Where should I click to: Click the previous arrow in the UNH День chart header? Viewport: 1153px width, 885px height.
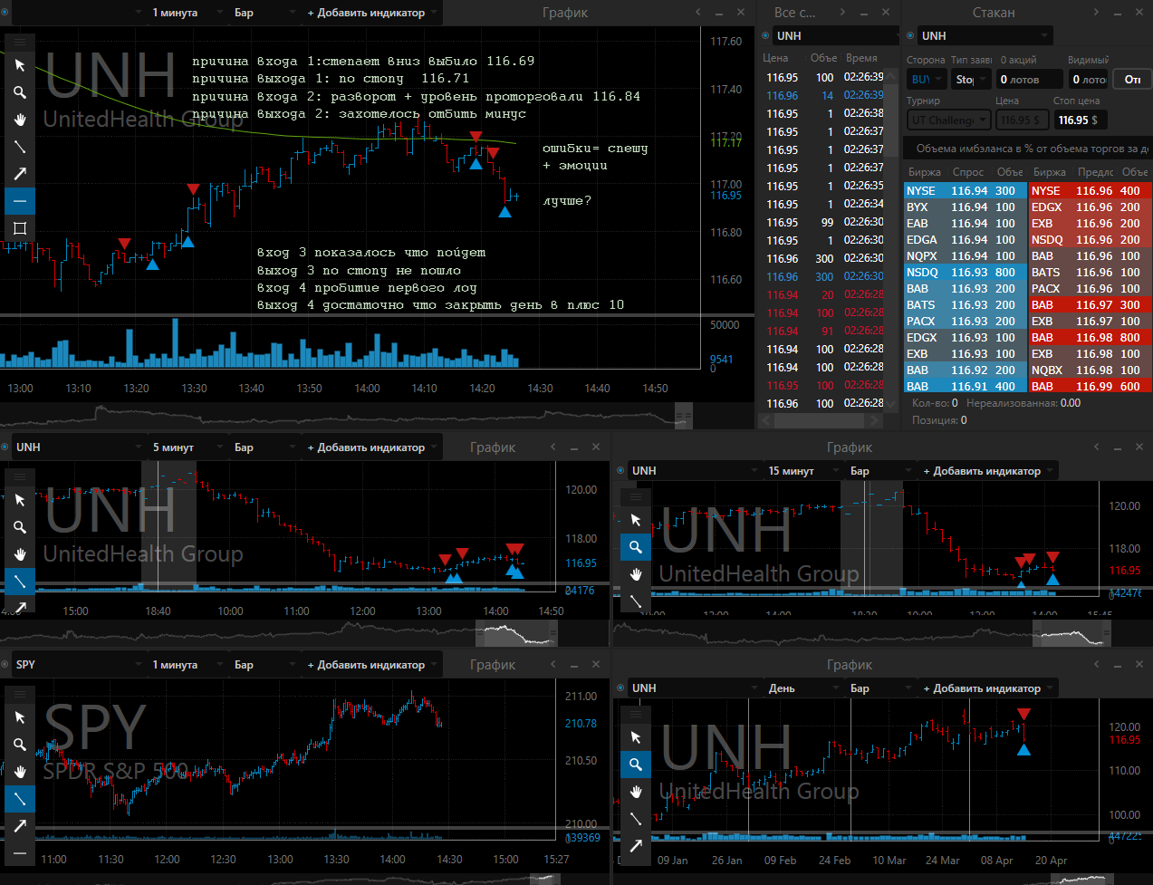(x=1097, y=664)
